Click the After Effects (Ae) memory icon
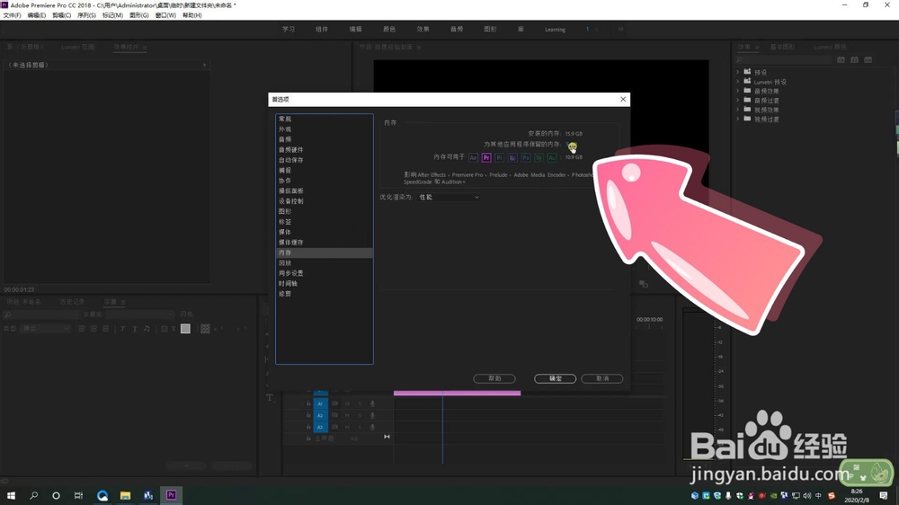The image size is (899, 505). point(473,157)
